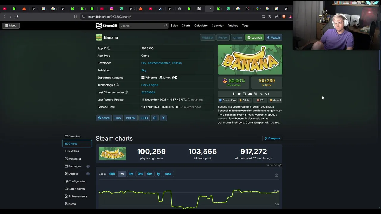
Task: Click the Casual tag
Action: point(275,100)
